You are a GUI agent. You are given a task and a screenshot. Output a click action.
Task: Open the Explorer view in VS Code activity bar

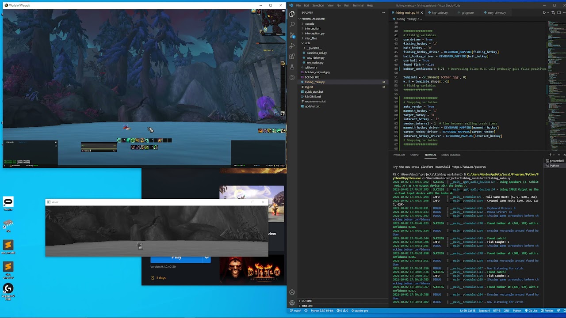tap(292, 14)
